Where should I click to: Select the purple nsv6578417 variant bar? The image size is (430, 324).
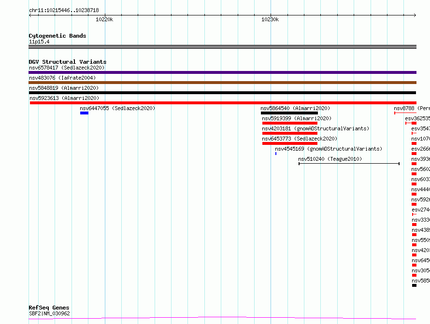pyautogui.click(x=222, y=72)
